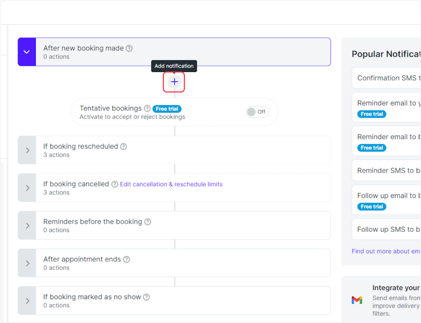Expand the If booking cancelled section

pyautogui.click(x=27, y=188)
